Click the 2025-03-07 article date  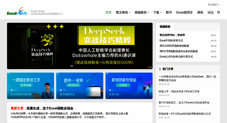tap(164, 95)
